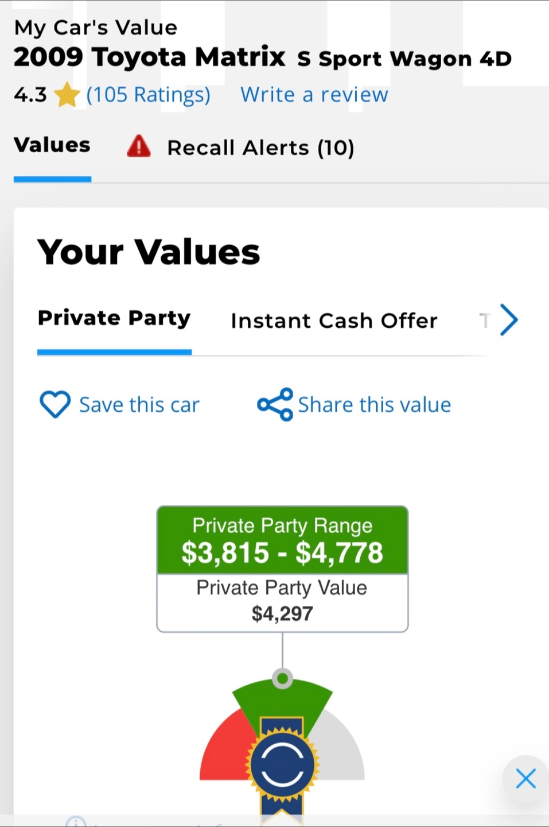The height and width of the screenshot is (827, 549).
Task: Click Share this value text link
Action: [375, 405]
